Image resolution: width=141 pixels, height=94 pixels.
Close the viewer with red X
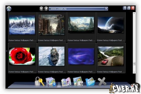click(x=133, y=8)
